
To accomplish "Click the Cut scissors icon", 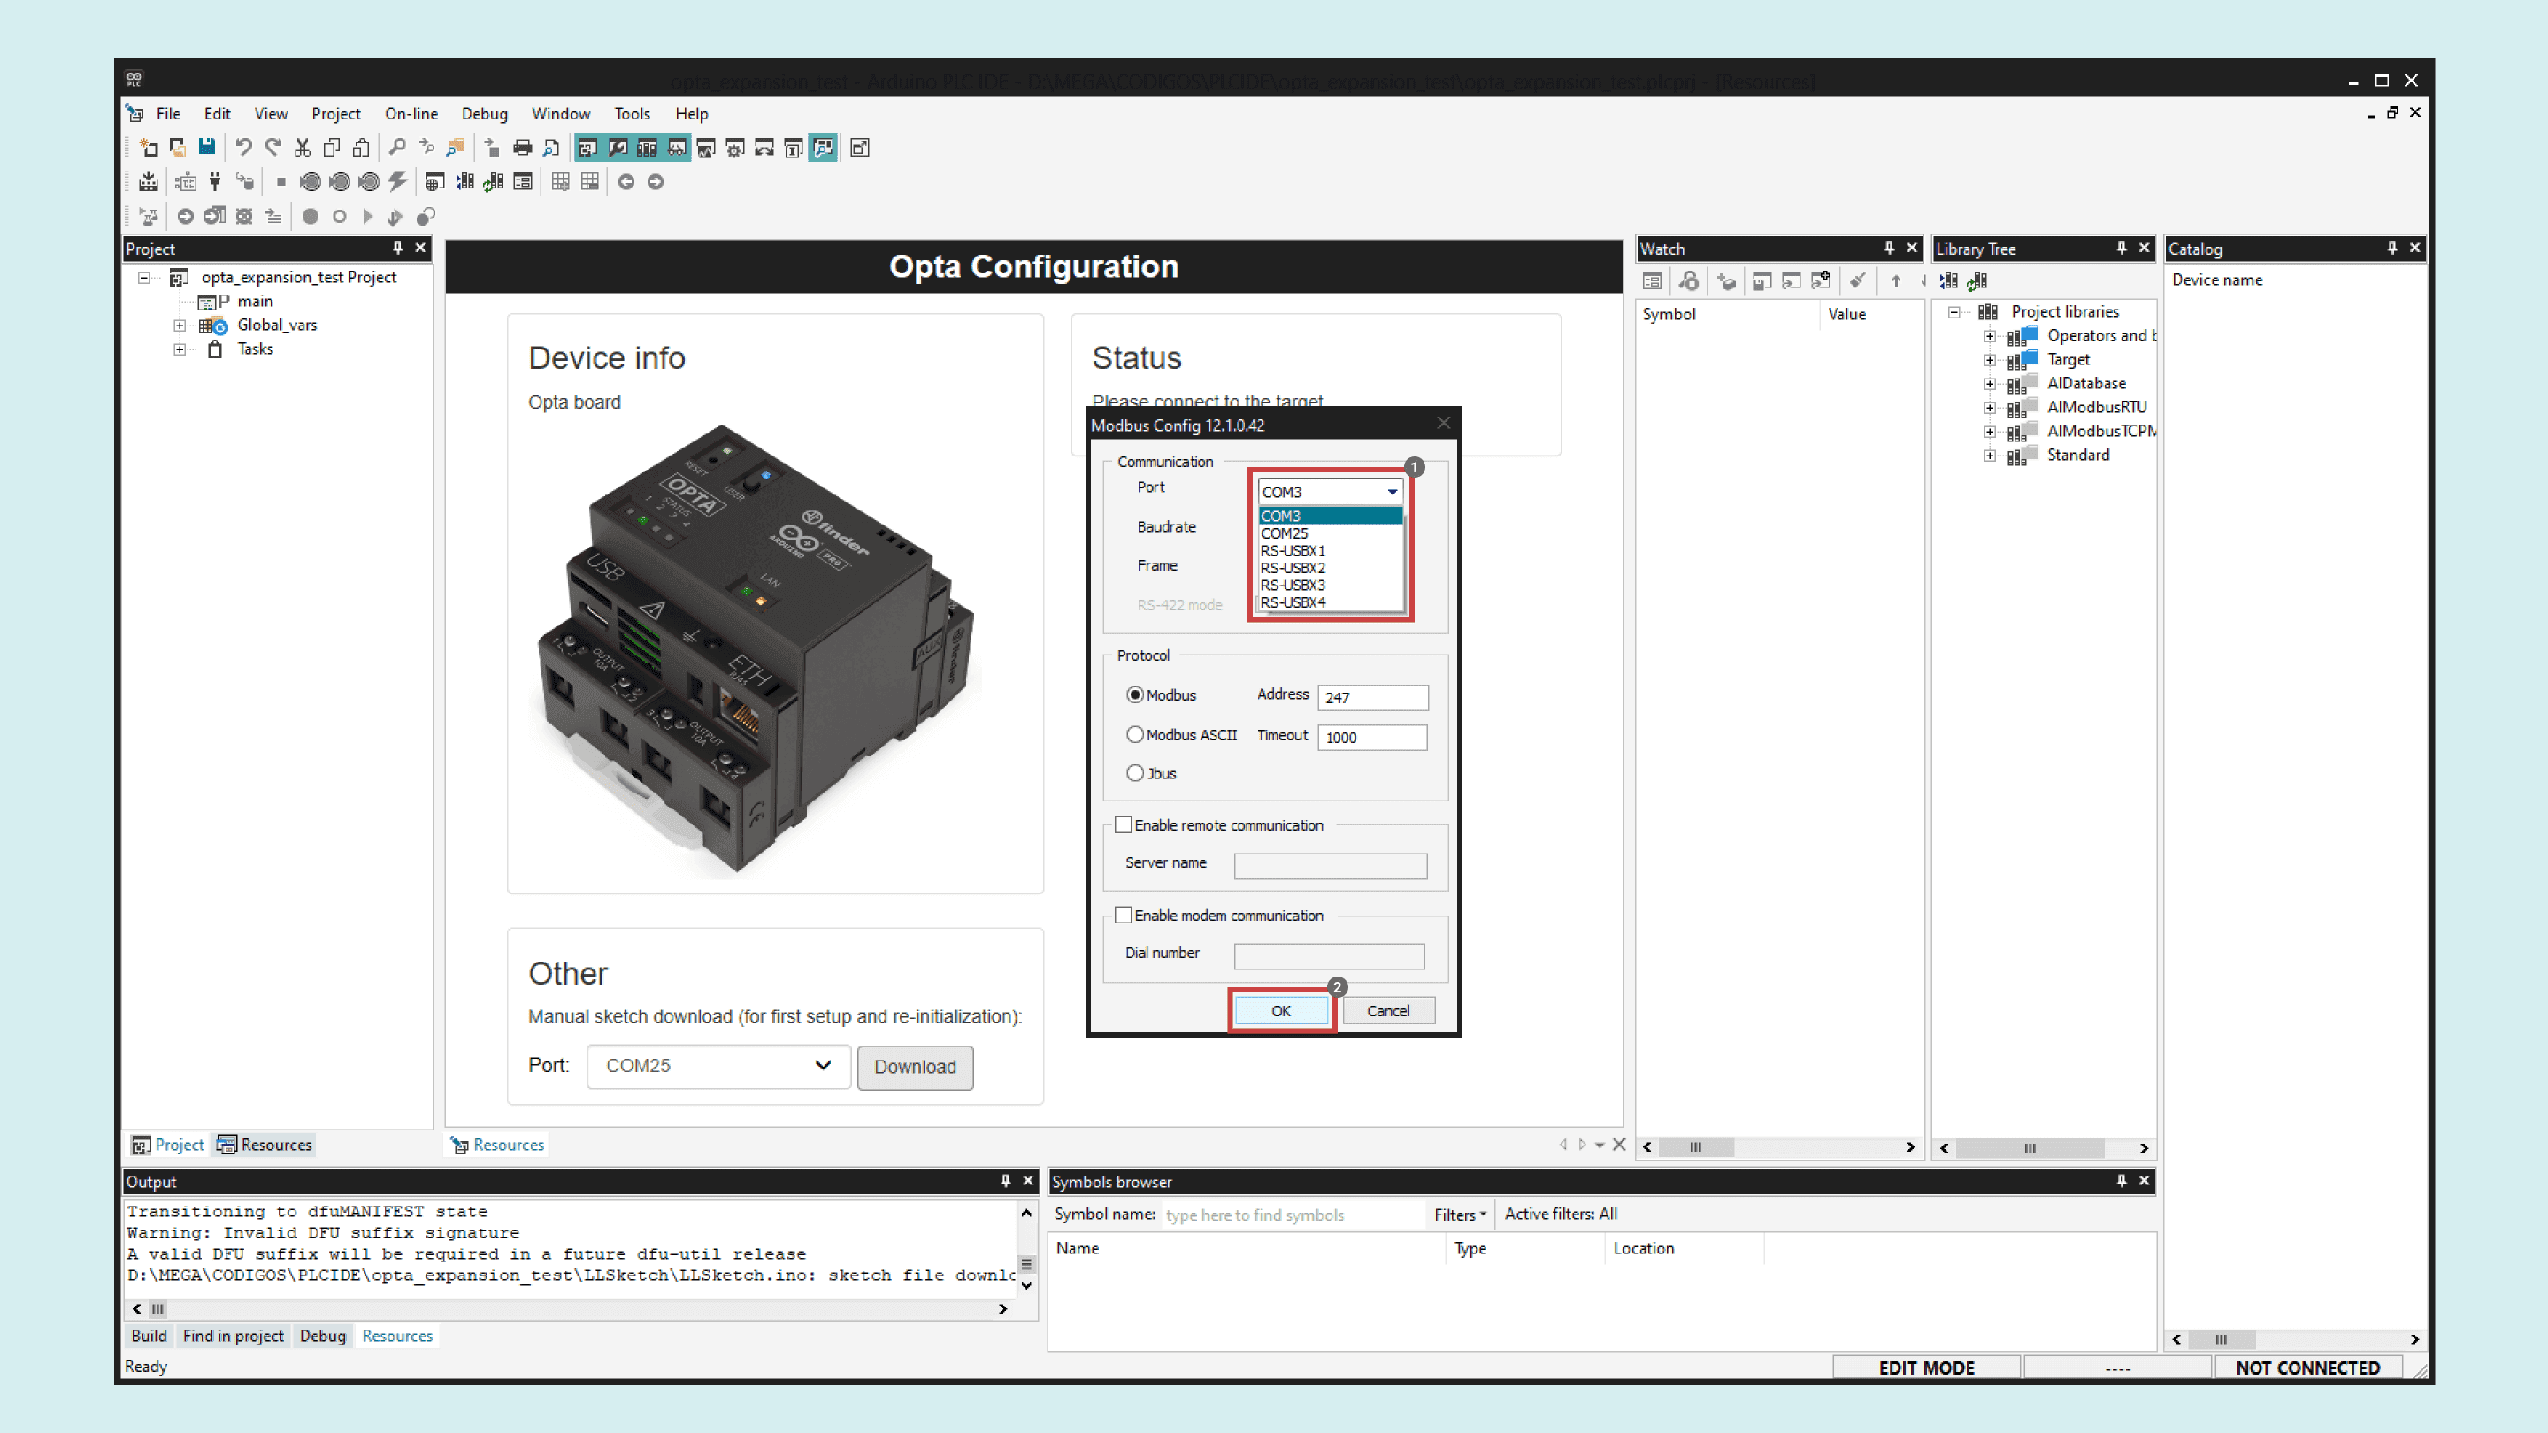I will (x=303, y=148).
